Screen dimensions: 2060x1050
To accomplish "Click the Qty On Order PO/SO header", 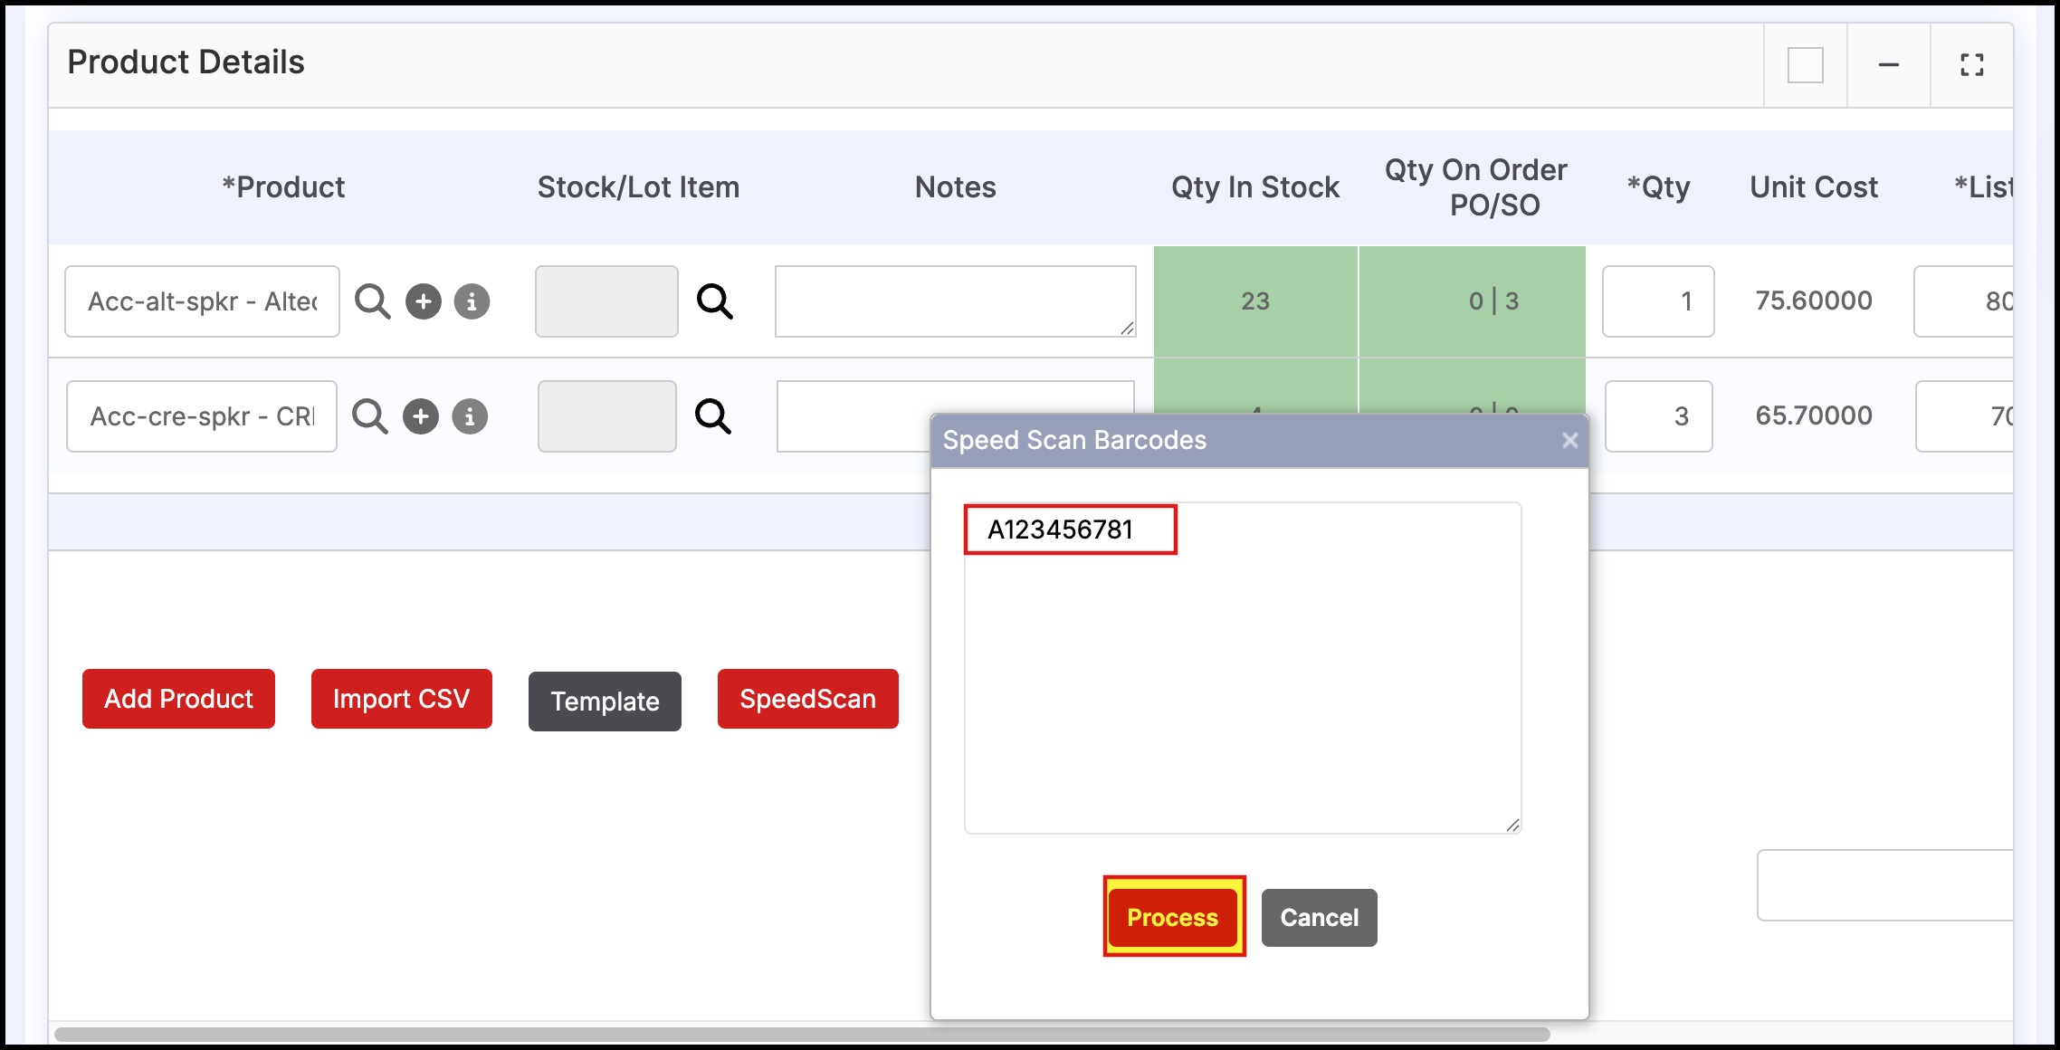I will [x=1476, y=187].
